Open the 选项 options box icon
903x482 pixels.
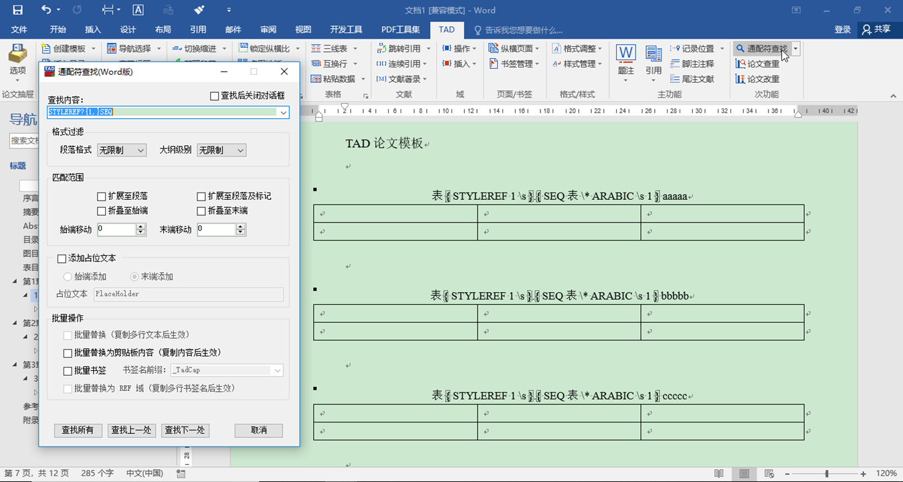[x=17, y=53]
